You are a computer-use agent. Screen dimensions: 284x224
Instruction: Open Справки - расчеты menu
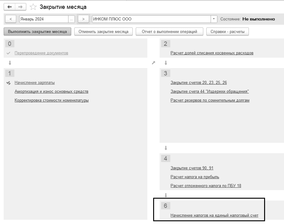pos(227,32)
